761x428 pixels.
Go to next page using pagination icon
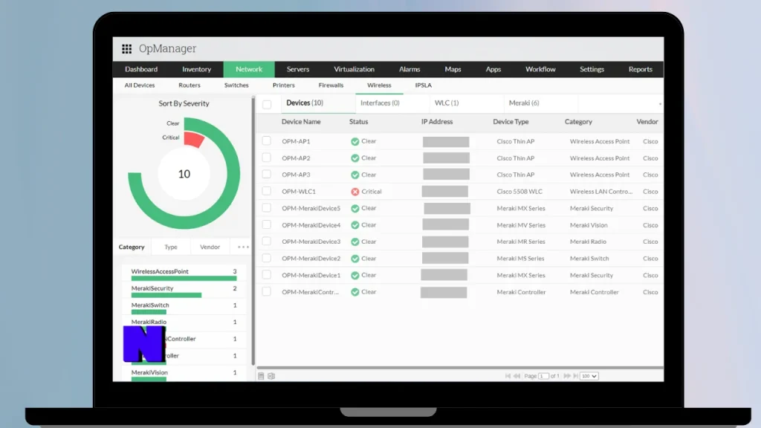point(567,376)
